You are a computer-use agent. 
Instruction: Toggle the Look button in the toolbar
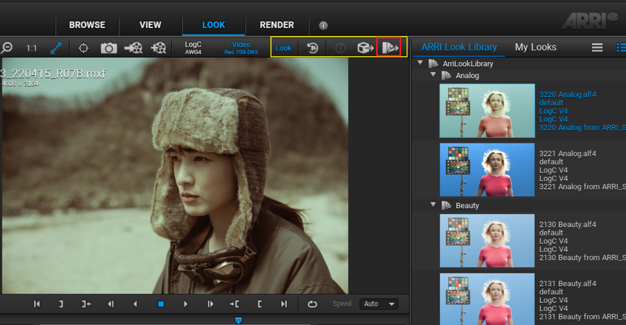point(283,48)
